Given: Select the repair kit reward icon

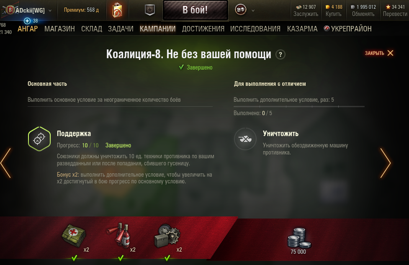Looking at the screenshot, I should pyautogui.click(x=167, y=236).
